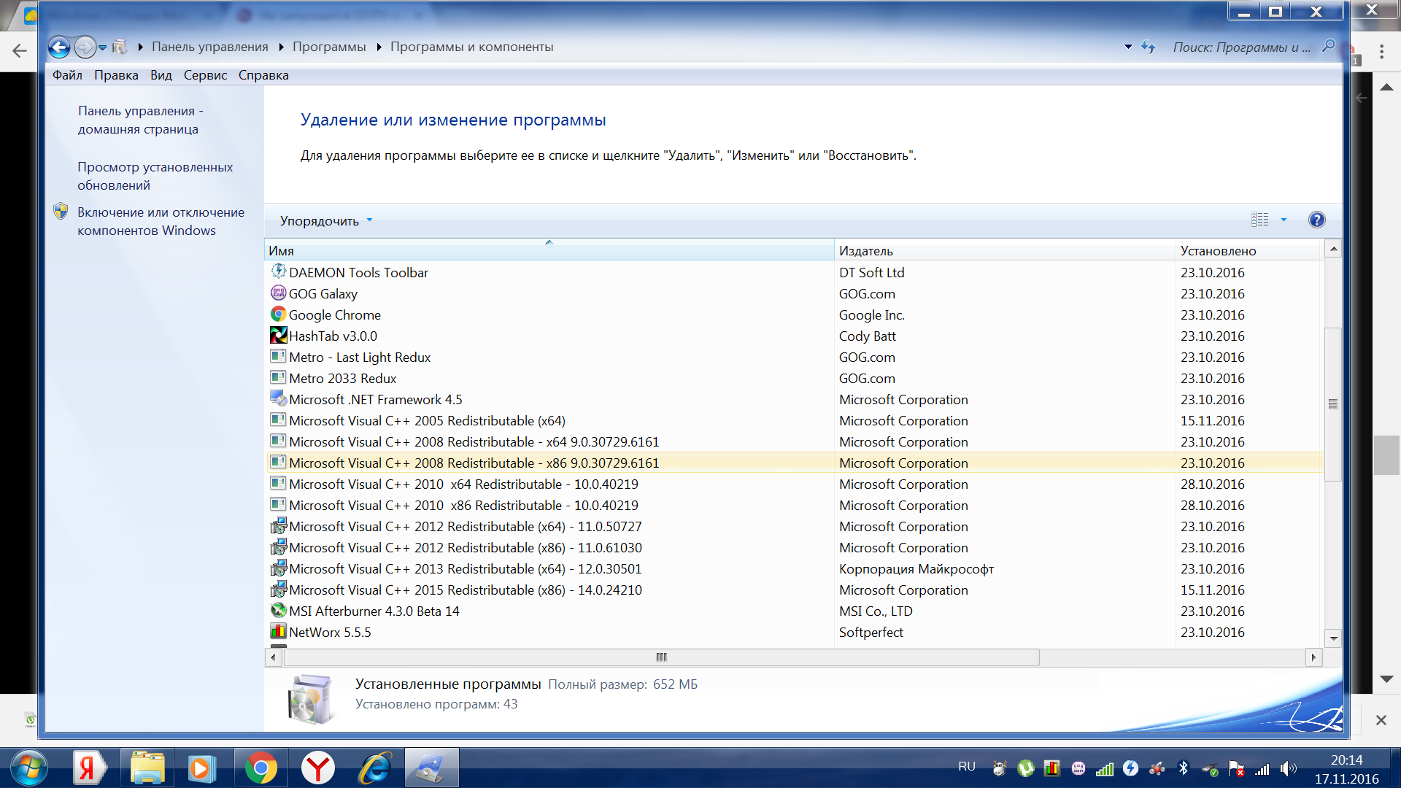Click 'Программы и компоненты' breadcrumb
The image size is (1401, 788).
pyautogui.click(x=471, y=47)
